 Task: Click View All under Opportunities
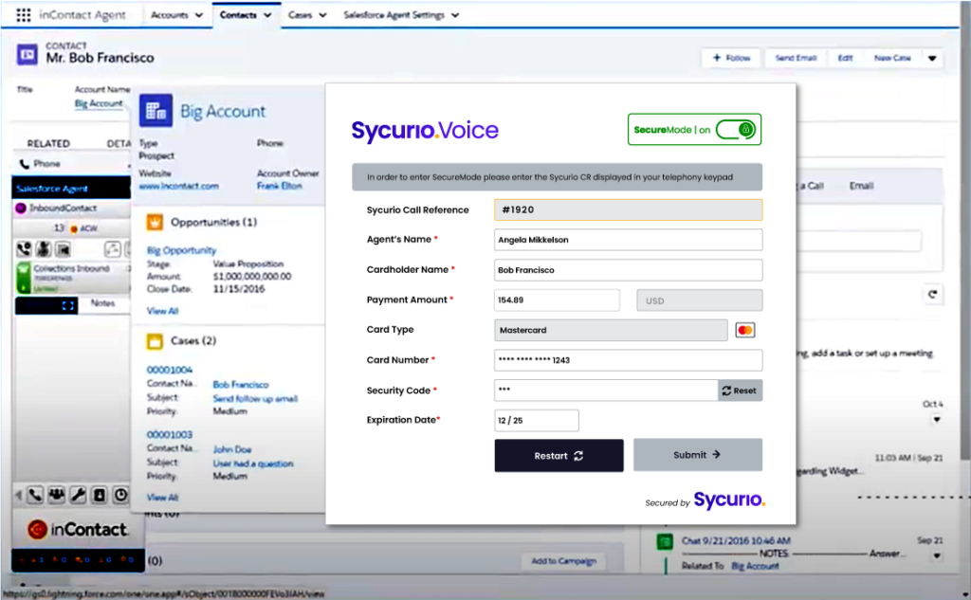point(162,311)
